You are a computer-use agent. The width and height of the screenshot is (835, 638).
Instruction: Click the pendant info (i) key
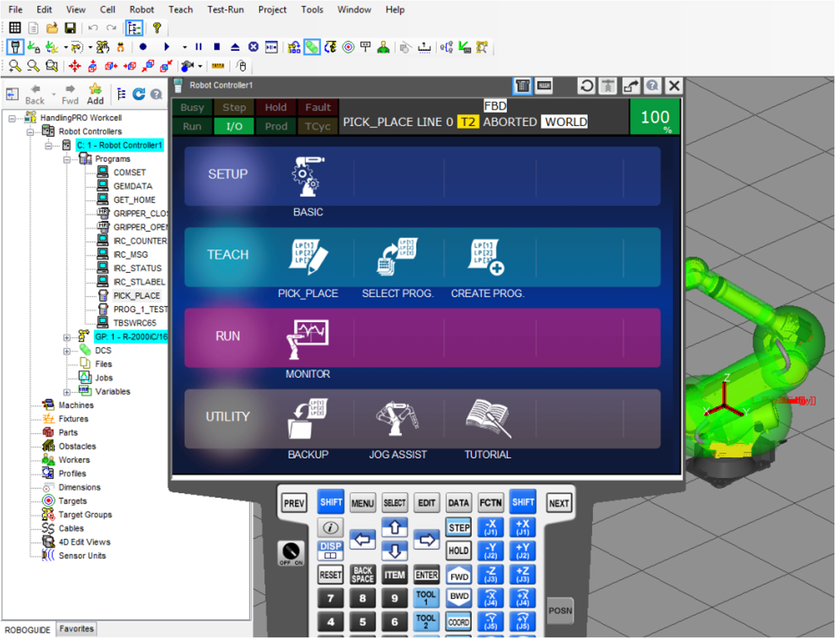point(330,527)
